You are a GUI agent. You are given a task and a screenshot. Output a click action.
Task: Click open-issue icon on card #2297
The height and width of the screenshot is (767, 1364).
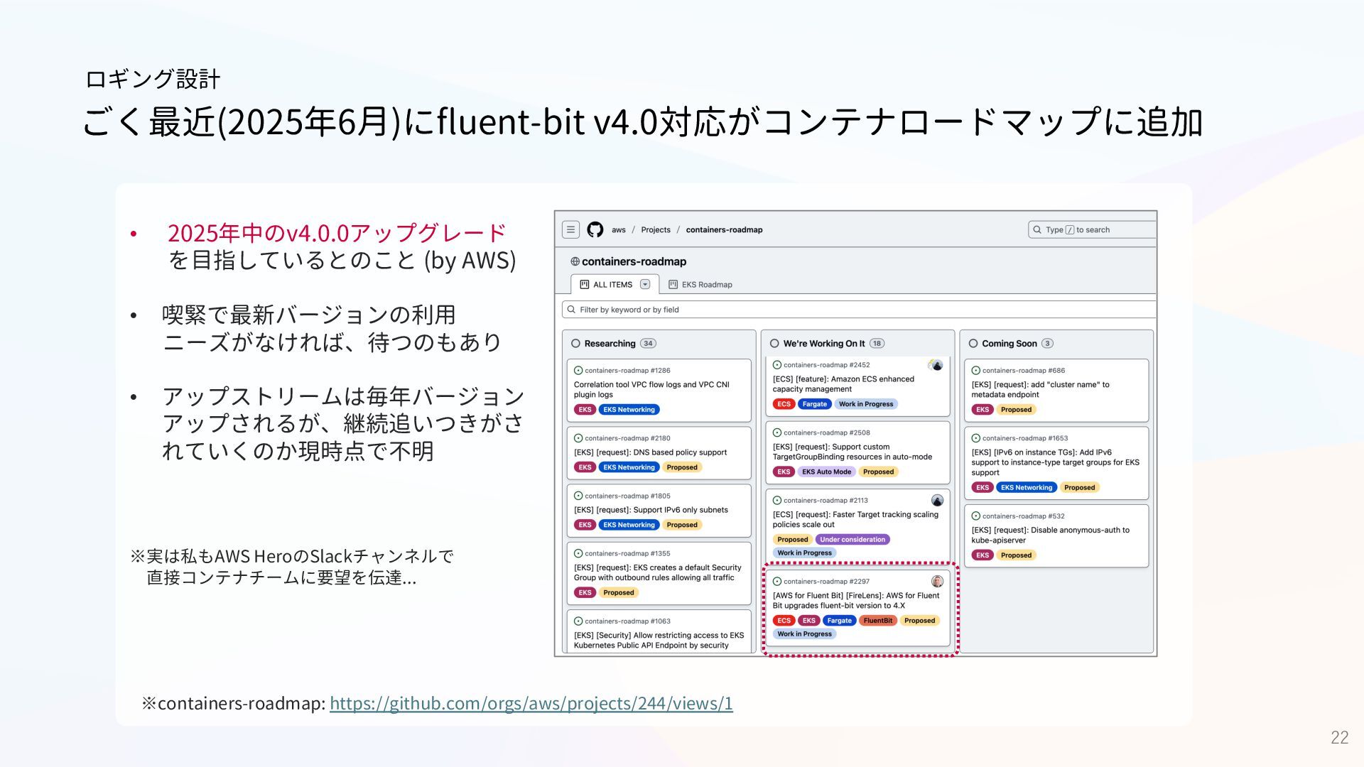777,581
